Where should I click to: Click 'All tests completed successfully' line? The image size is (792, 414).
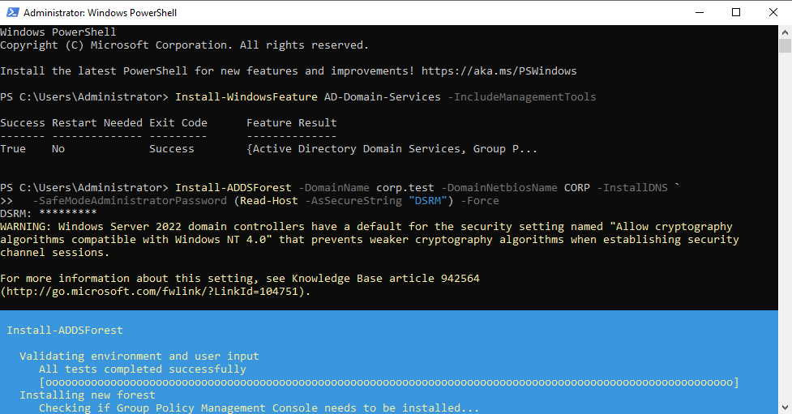[143, 369]
